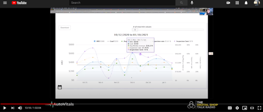Enable theater mode
This screenshot has height=112, width=263.
coord(252,108)
